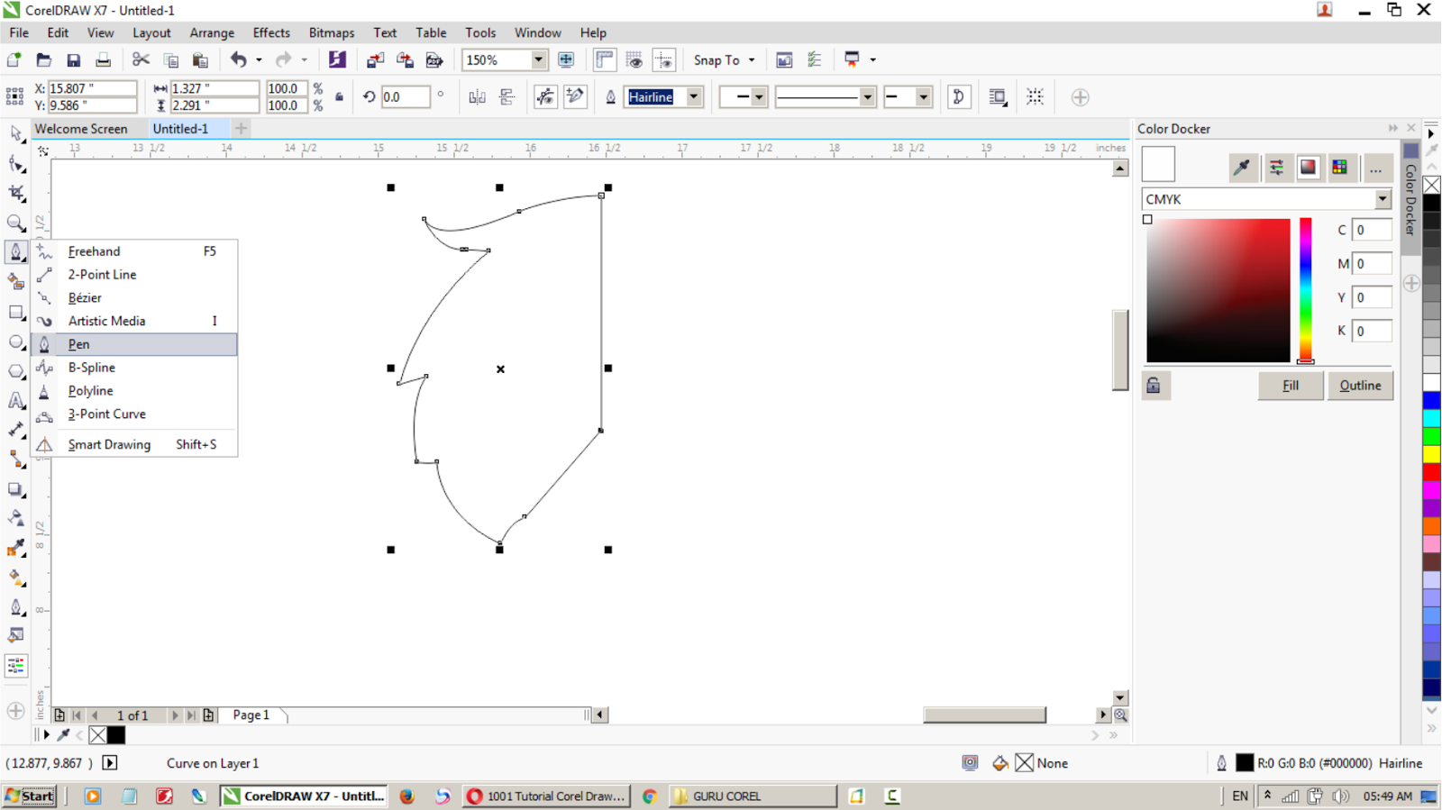Select the Ellipse tool in toolbox
The image size is (1442, 810).
[x=16, y=342]
